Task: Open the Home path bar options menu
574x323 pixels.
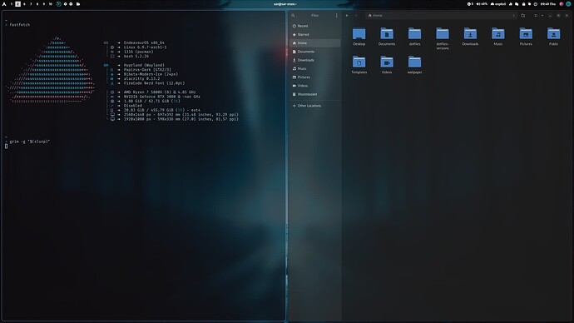Action: pyautogui.click(x=513, y=15)
